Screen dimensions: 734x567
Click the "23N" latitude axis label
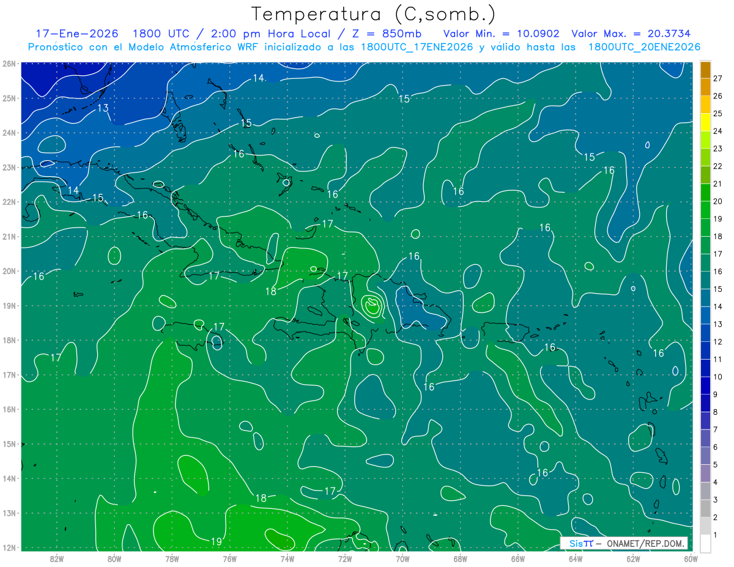[x=9, y=167]
